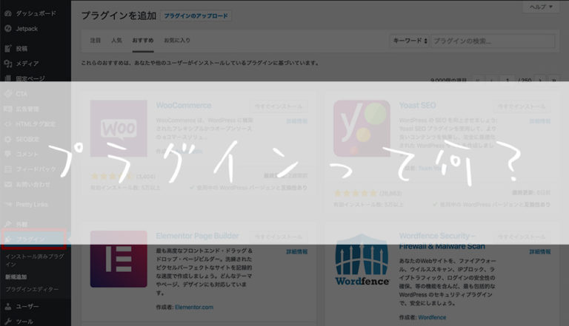Install Wordfence Security now
The width and height of the screenshot is (569, 326).
[522, 237]
